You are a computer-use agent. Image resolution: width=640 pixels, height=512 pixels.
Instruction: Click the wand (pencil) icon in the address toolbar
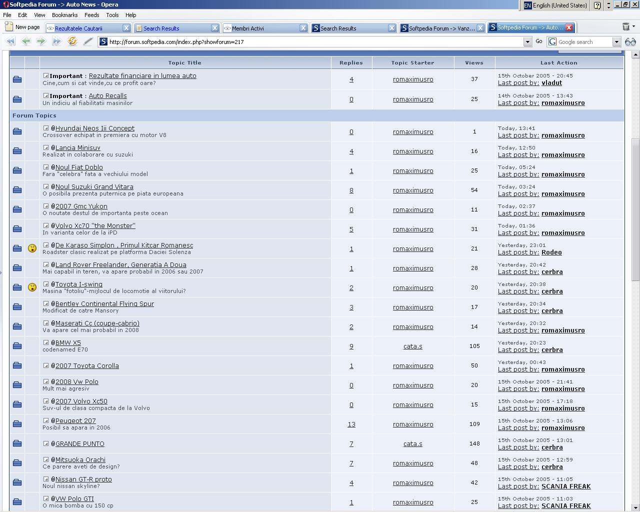point(88,42)
